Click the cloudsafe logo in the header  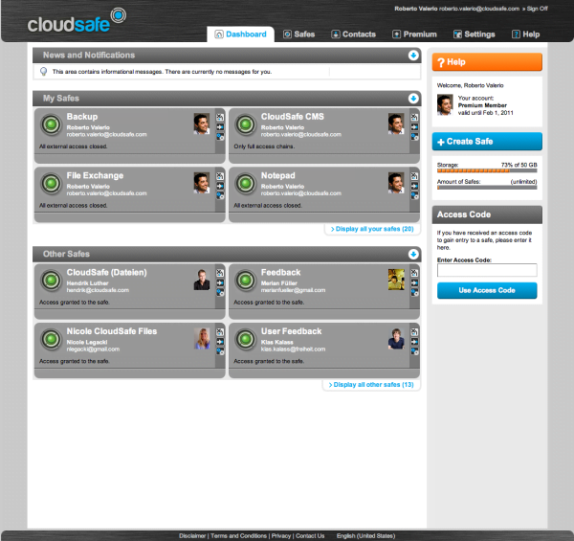click(x=77, y=21)
